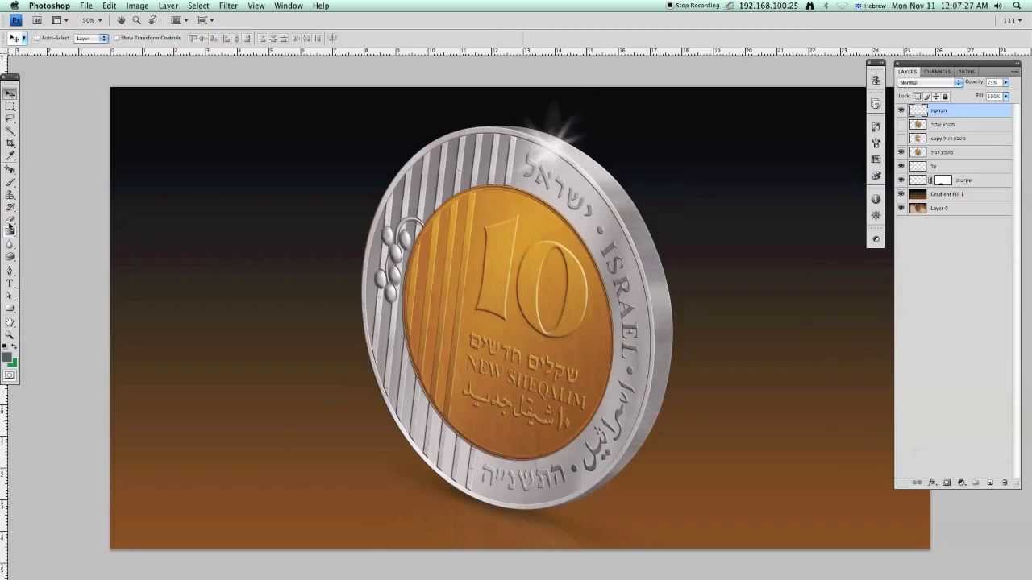Open the Image menu
This screenshot has width=1032, height=580.
(137, 6)
